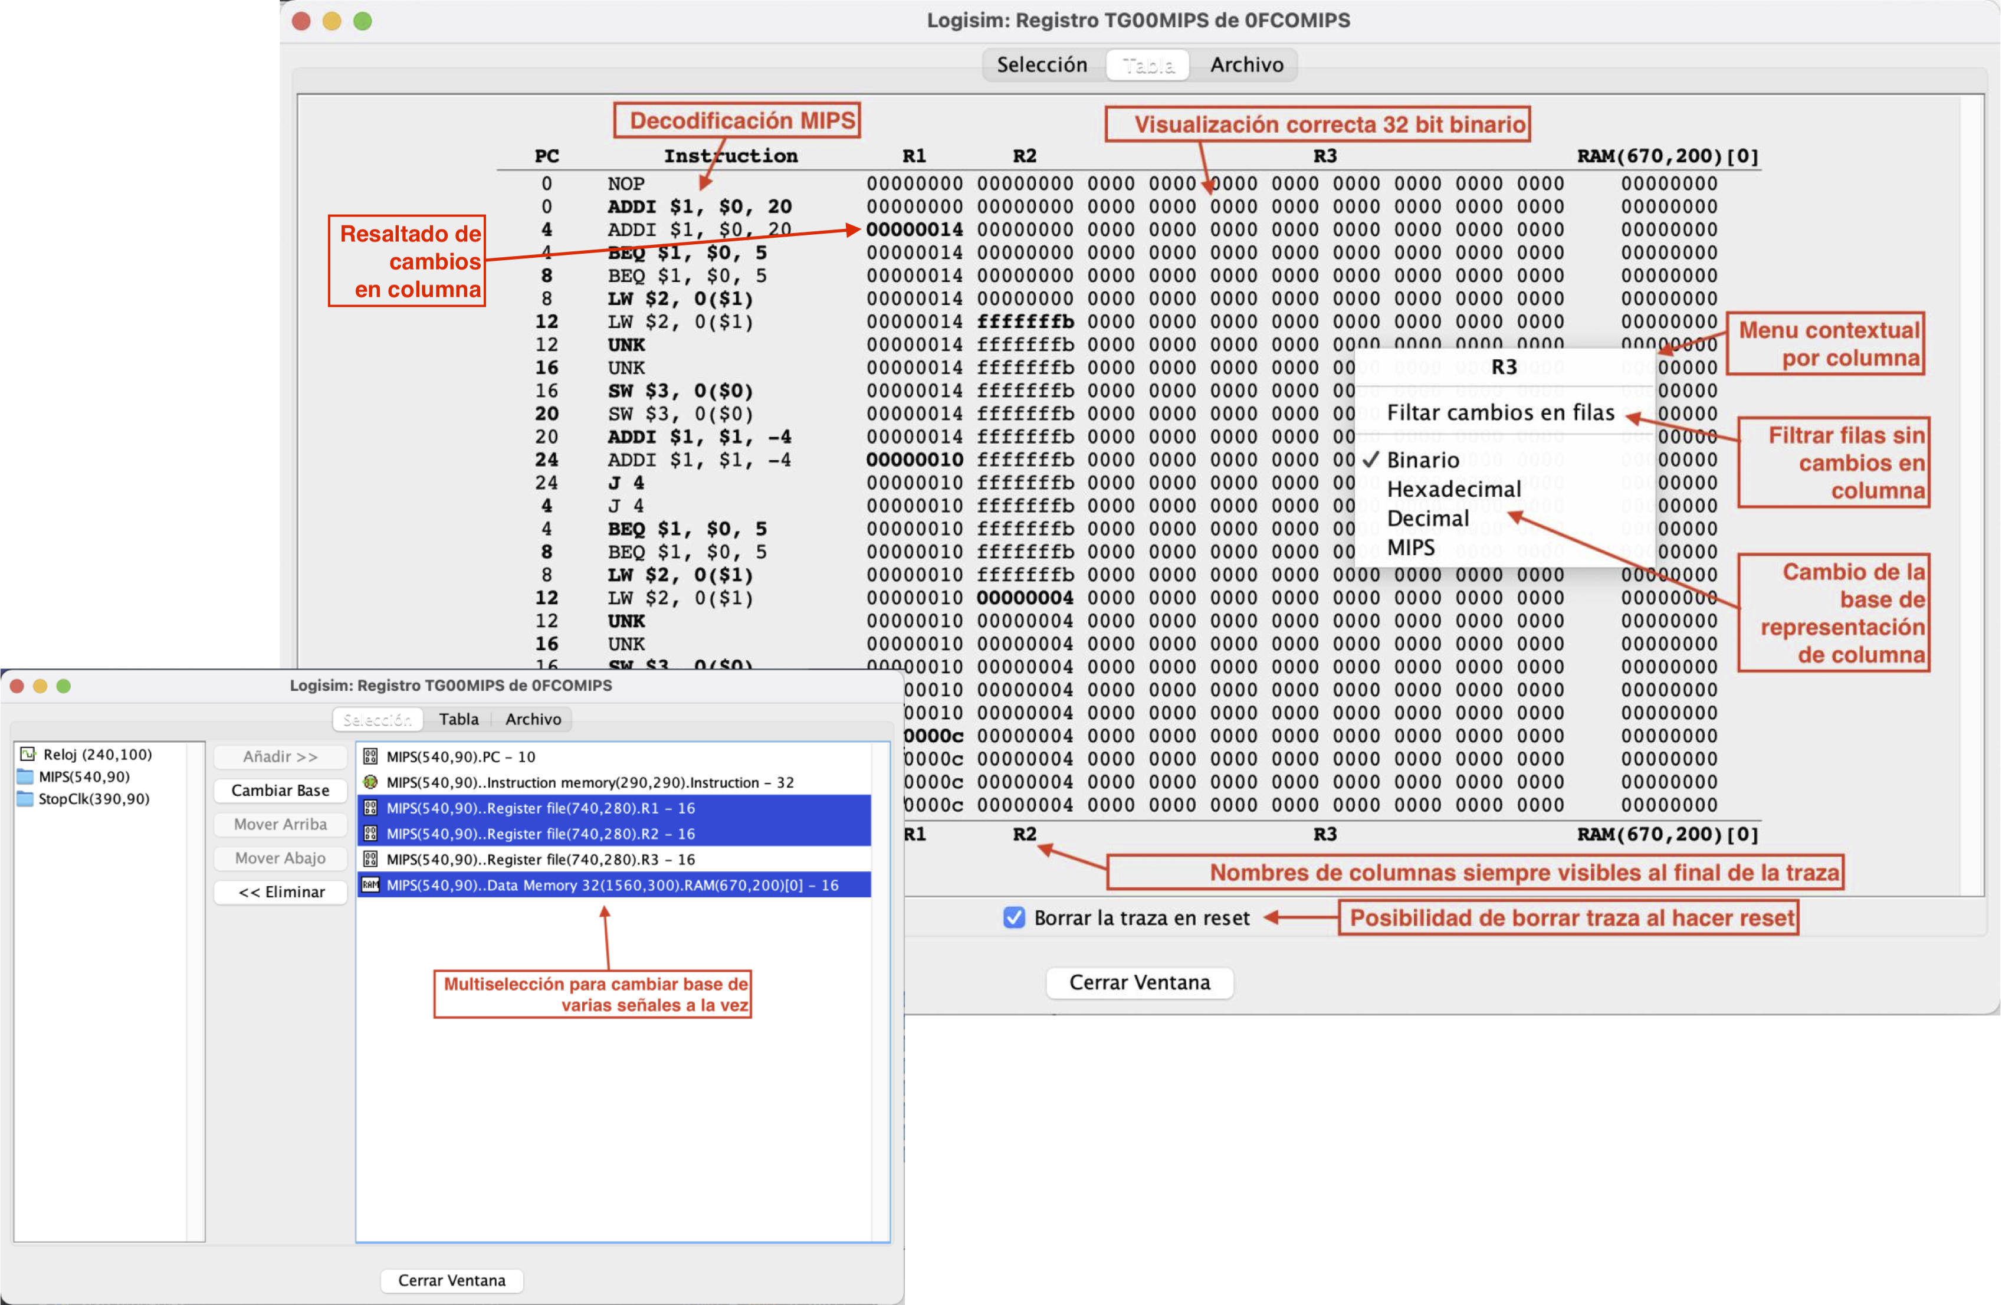The image size is (2002, 1305).
Task: Select Hexadecimal in the R3 context menu
Action: (1453, 489)
